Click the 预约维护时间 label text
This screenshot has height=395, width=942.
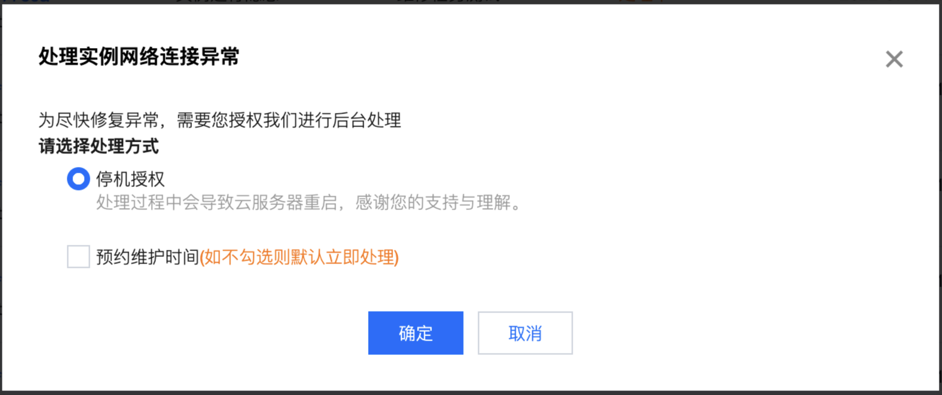coord(148,257)
